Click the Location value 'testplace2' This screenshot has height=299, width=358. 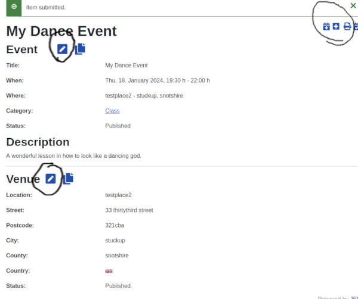pyautogui.click(x=118, y=195)
